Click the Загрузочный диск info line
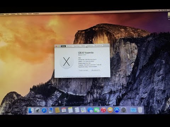This screenshot has width=170, height=127. (84, 63)
